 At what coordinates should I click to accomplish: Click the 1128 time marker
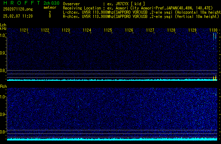(171, 30)
